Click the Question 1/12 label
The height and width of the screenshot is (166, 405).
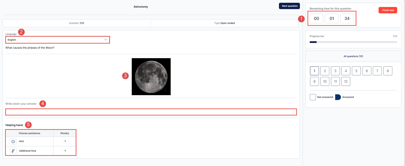coord(76,23)
